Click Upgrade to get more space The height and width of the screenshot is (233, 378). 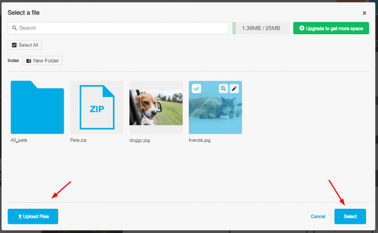pos(331,28)
